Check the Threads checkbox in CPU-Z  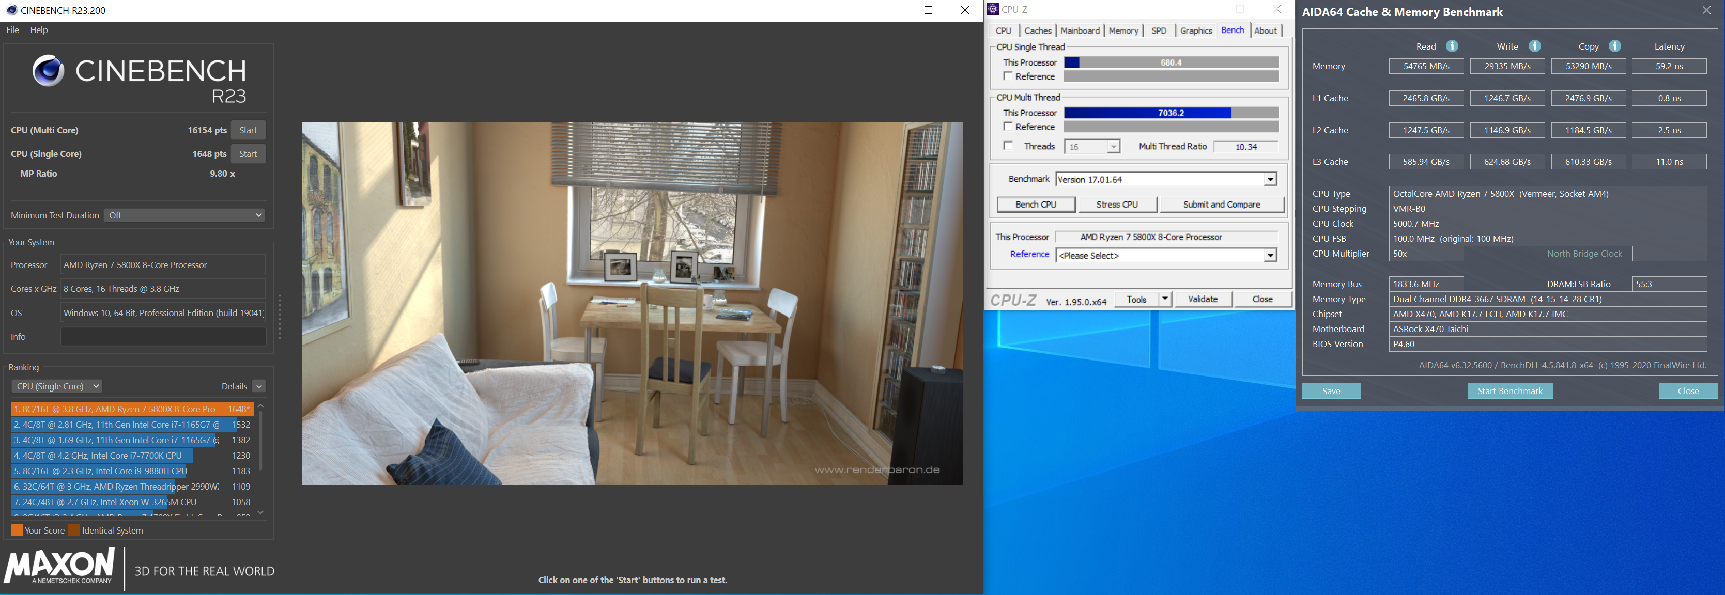[1008, 146]
